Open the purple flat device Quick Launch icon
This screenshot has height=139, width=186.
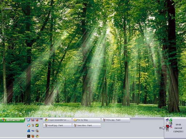(33, 131)
